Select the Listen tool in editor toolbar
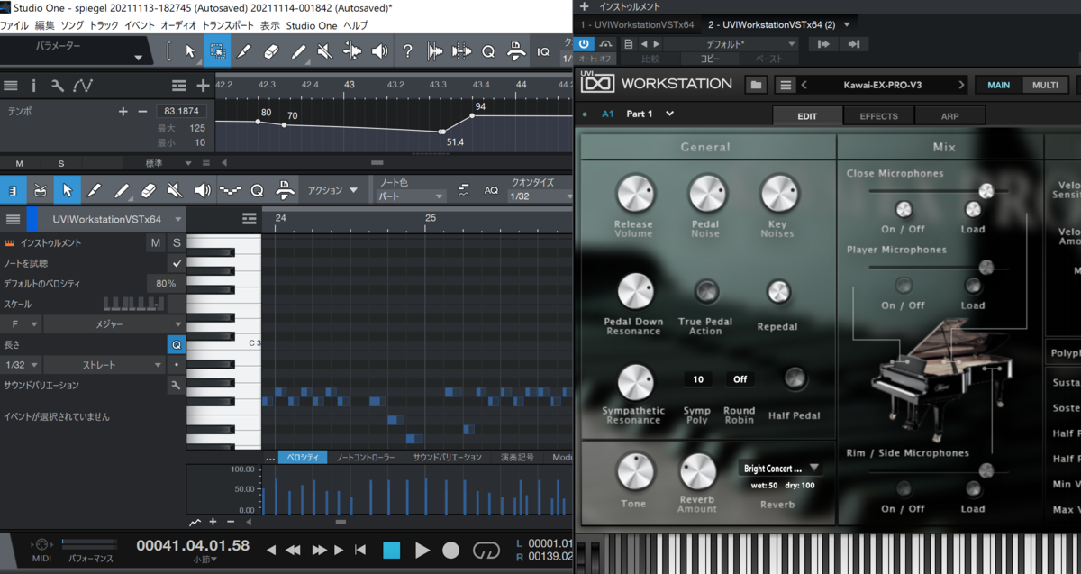Viewport: 1081px width, 574px height. tap(203, 190)
